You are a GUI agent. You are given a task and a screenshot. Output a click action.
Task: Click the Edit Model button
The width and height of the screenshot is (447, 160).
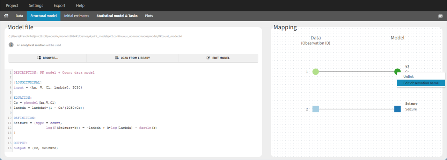(218, 58)
